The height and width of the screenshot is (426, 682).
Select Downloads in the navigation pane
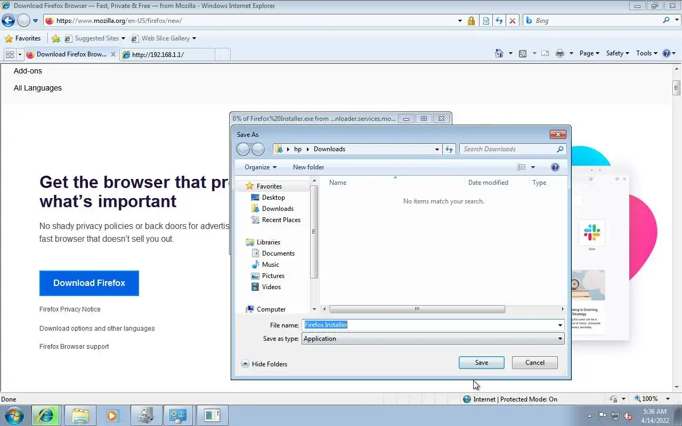[x=278, y=209]
